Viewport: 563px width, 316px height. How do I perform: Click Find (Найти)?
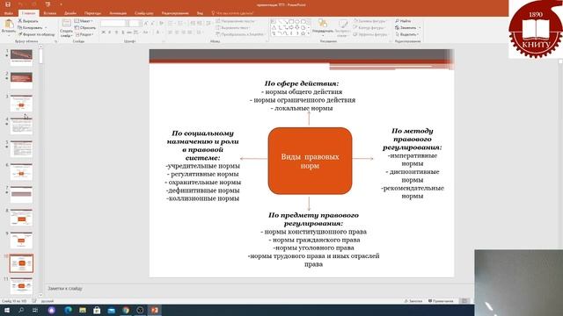pos(403,21)
